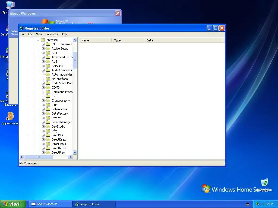
Task: Select the AudioCompression folder icon
Action: coord(48,70)
